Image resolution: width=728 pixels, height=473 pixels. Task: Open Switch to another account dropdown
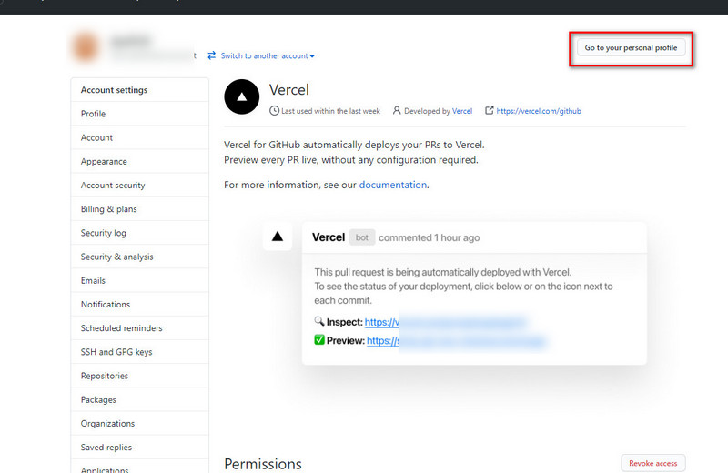(268, 55)
